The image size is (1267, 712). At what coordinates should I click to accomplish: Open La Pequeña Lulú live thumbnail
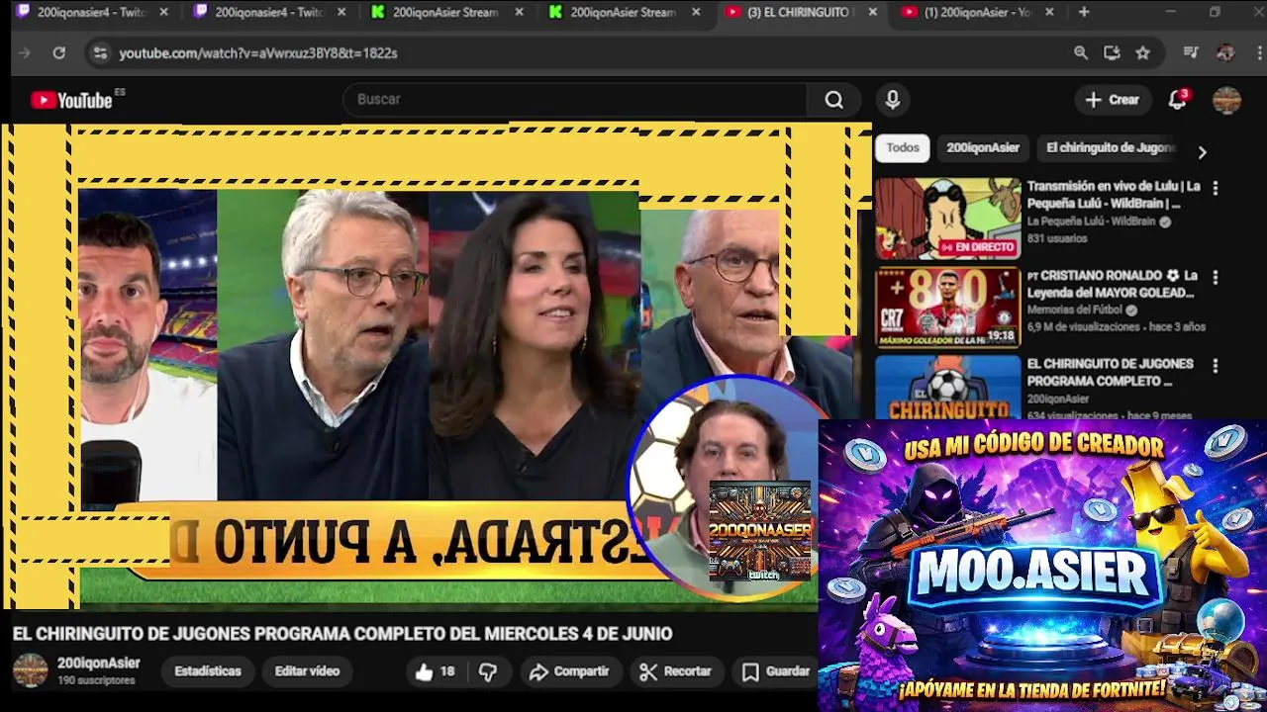[x=947, y=219]
